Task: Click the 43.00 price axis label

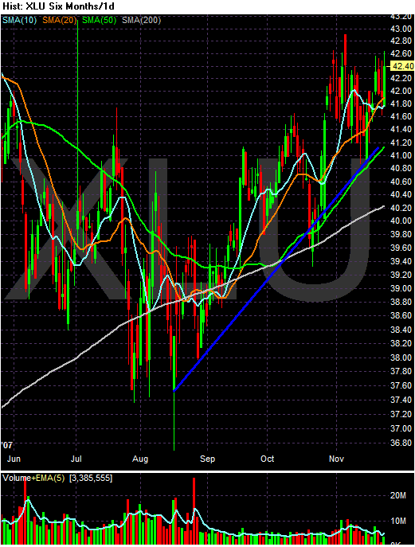Action: point(401,29)
